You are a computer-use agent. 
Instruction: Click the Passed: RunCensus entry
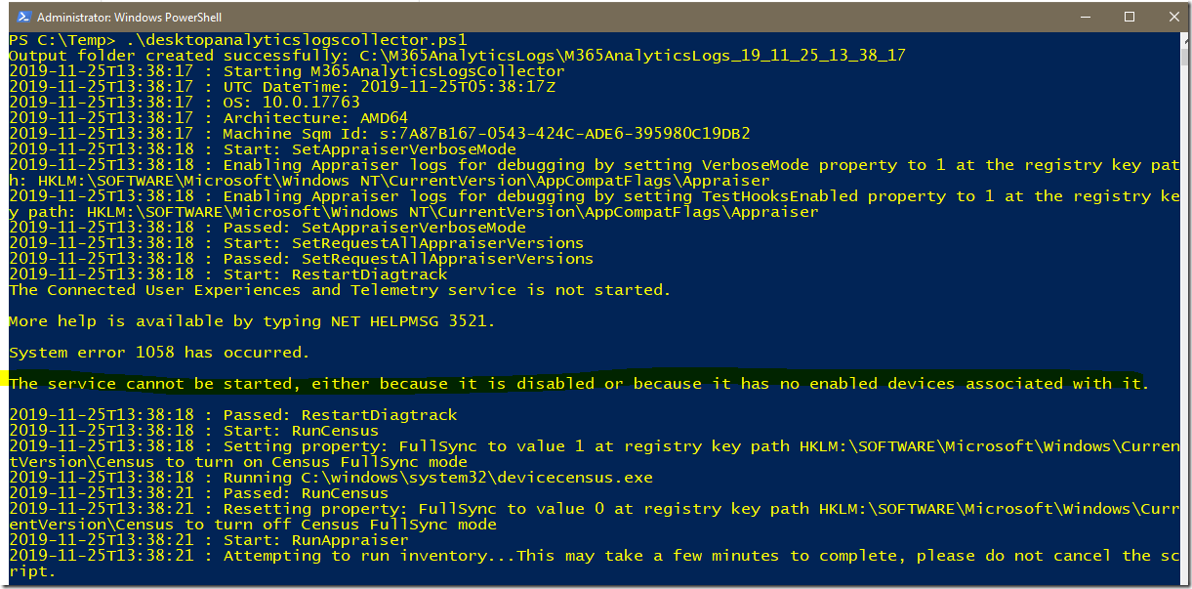tap(244, 492)
